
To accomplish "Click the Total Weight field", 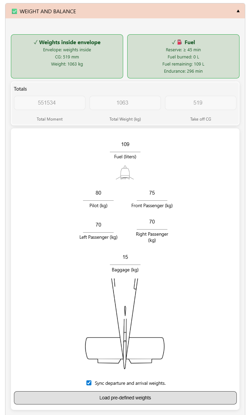I will pos(125,103).
